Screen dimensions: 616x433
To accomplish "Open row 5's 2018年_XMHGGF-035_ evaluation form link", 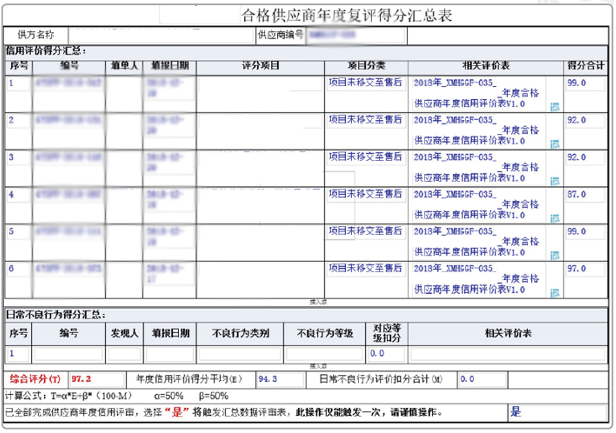I will pyautogui.click(x=476, y=242).
